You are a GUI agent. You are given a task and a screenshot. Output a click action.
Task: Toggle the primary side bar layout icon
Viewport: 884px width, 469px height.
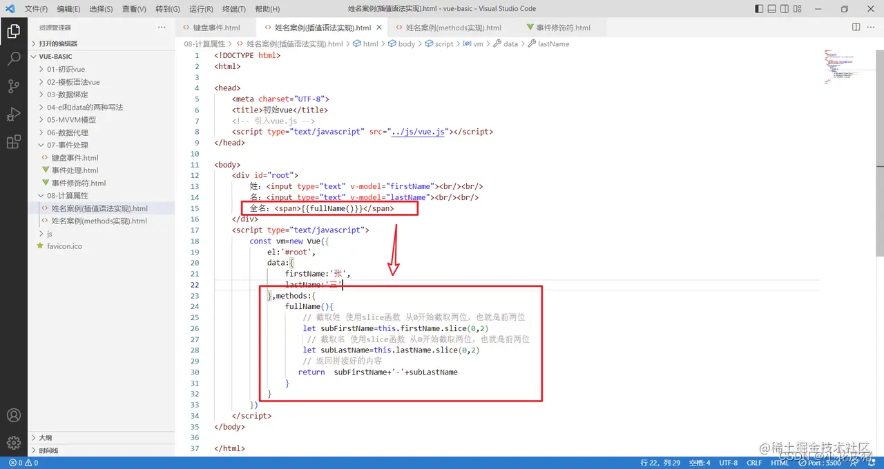click(760, 9)
